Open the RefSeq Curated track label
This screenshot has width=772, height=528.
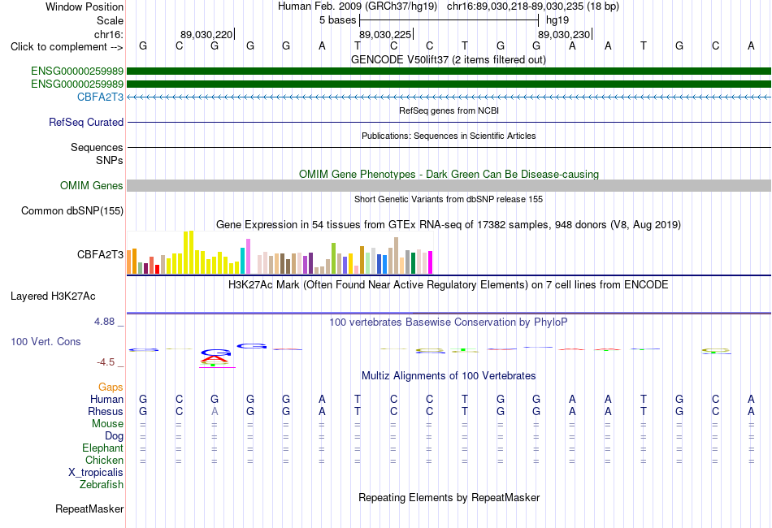click(x=85, y=122)
